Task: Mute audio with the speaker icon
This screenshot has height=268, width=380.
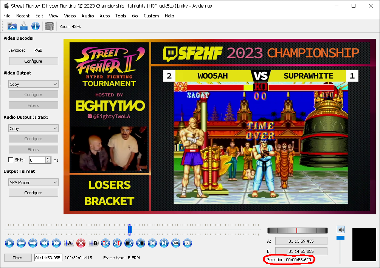Action: [341, 230]
